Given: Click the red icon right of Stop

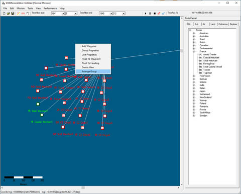Looking at the screenshot, I should (159, 14).
